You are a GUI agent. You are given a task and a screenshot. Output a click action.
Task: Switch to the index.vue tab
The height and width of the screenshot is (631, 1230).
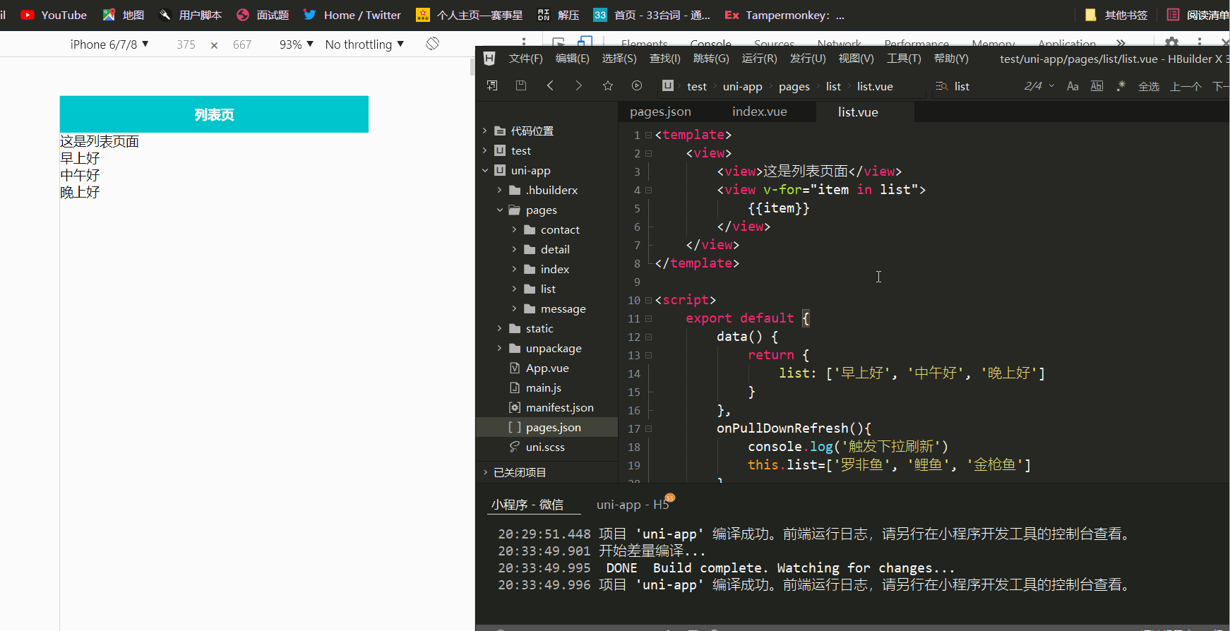tap(759, 112)
